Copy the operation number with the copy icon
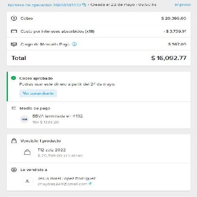Image resolution: width=197 pixels, height=197 pixels. pos(84,5)
